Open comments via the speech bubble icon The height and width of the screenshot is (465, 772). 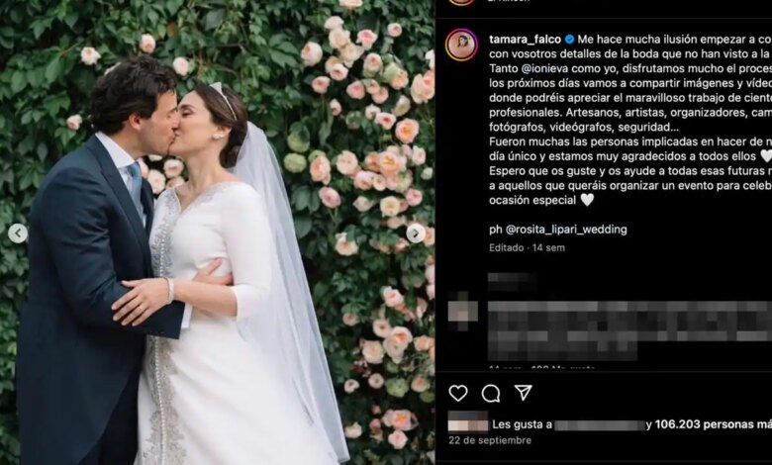click(490, 393)
